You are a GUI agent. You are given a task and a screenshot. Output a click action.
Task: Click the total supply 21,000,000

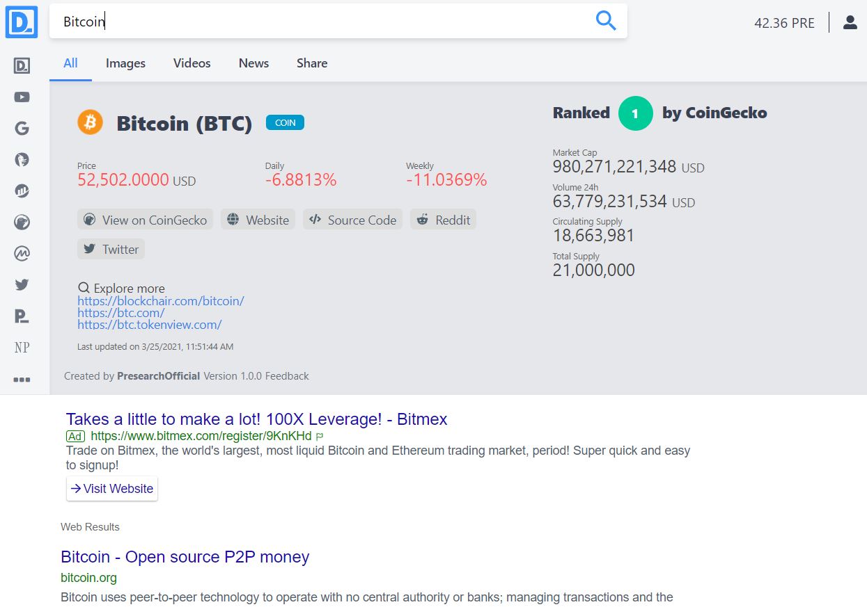coord(593,270)
